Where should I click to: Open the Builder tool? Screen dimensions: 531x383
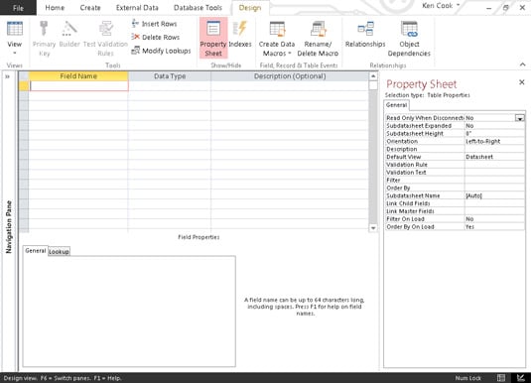point(69,34)
